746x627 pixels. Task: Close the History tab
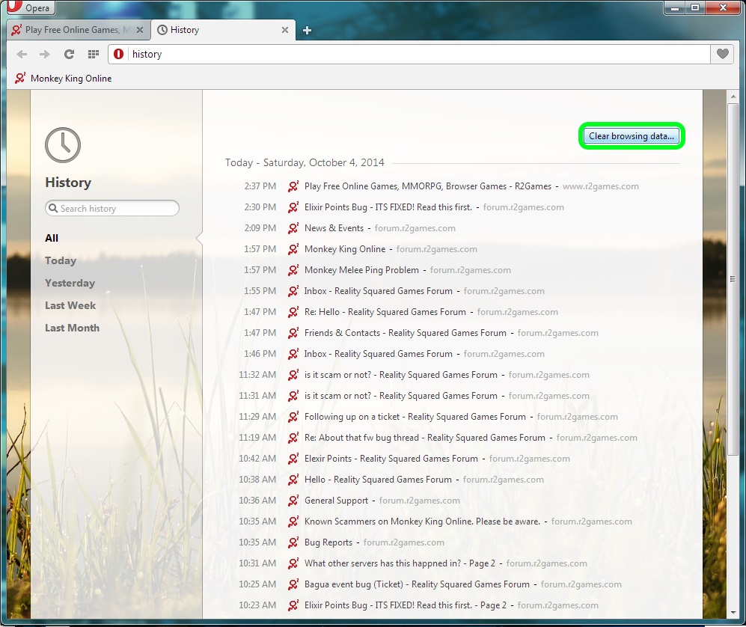[284, 31]
